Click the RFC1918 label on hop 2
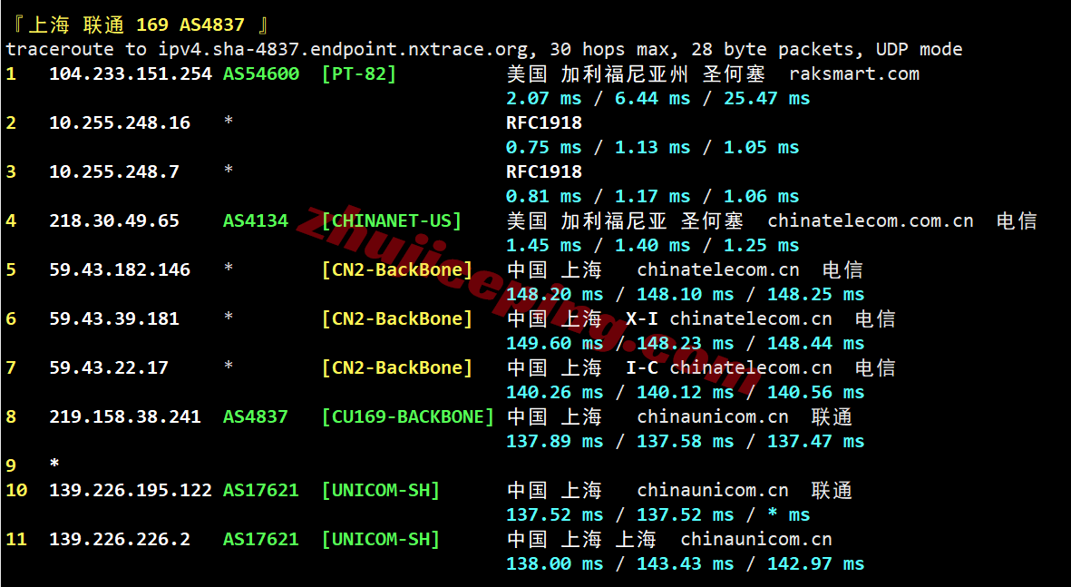The image size is (1071, 587). pyautogui.click(x=546, y=122)
